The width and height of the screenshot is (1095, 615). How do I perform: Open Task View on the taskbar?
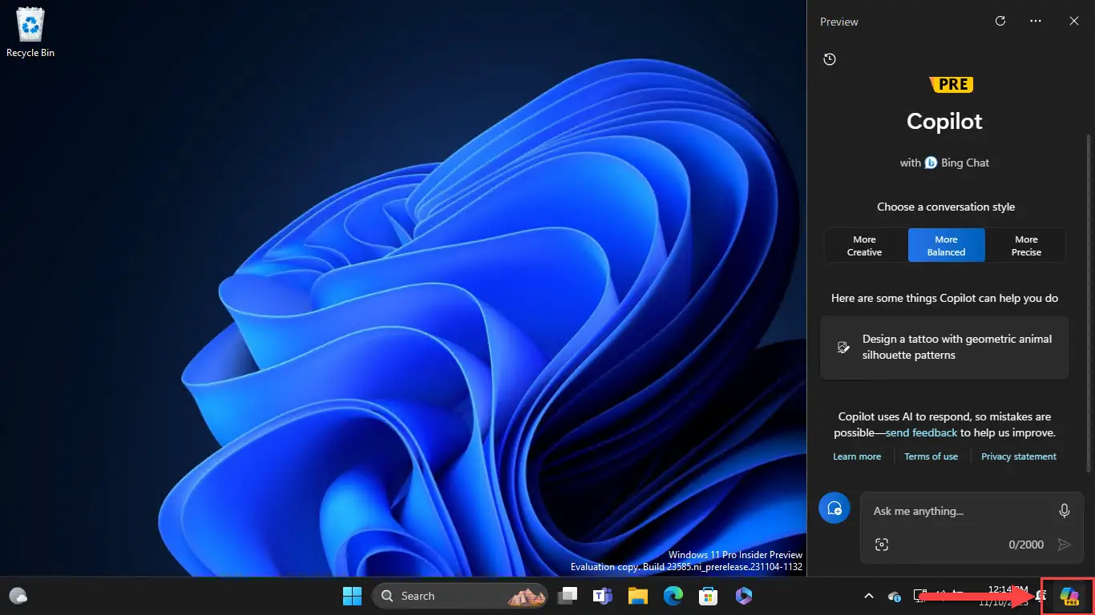(x=568, y=596)
